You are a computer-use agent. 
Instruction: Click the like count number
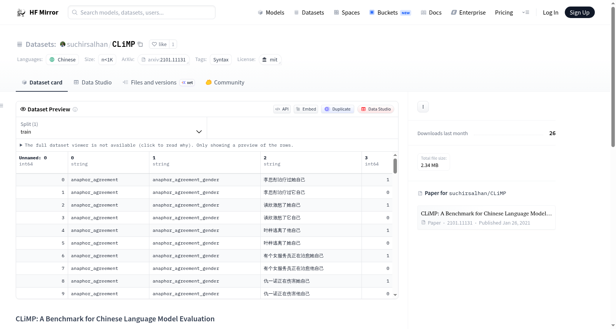coord(173,44)
